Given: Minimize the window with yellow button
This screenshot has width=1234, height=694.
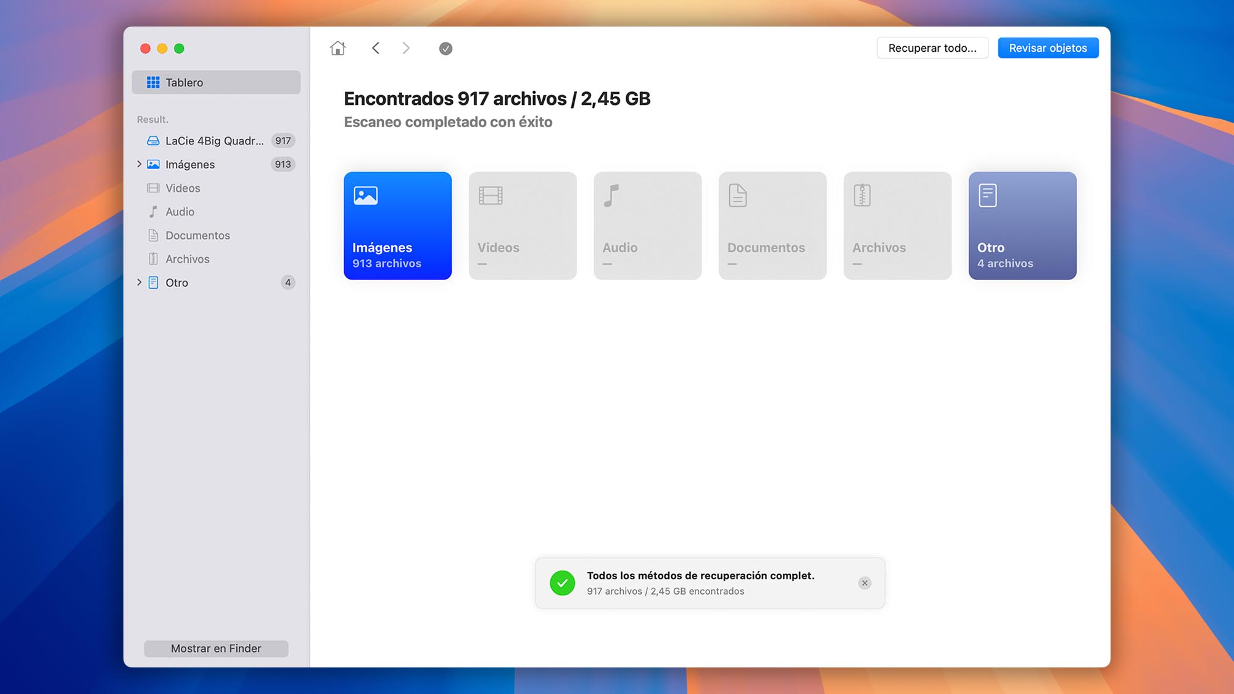Looking at the screenshot, I should 162,48.
